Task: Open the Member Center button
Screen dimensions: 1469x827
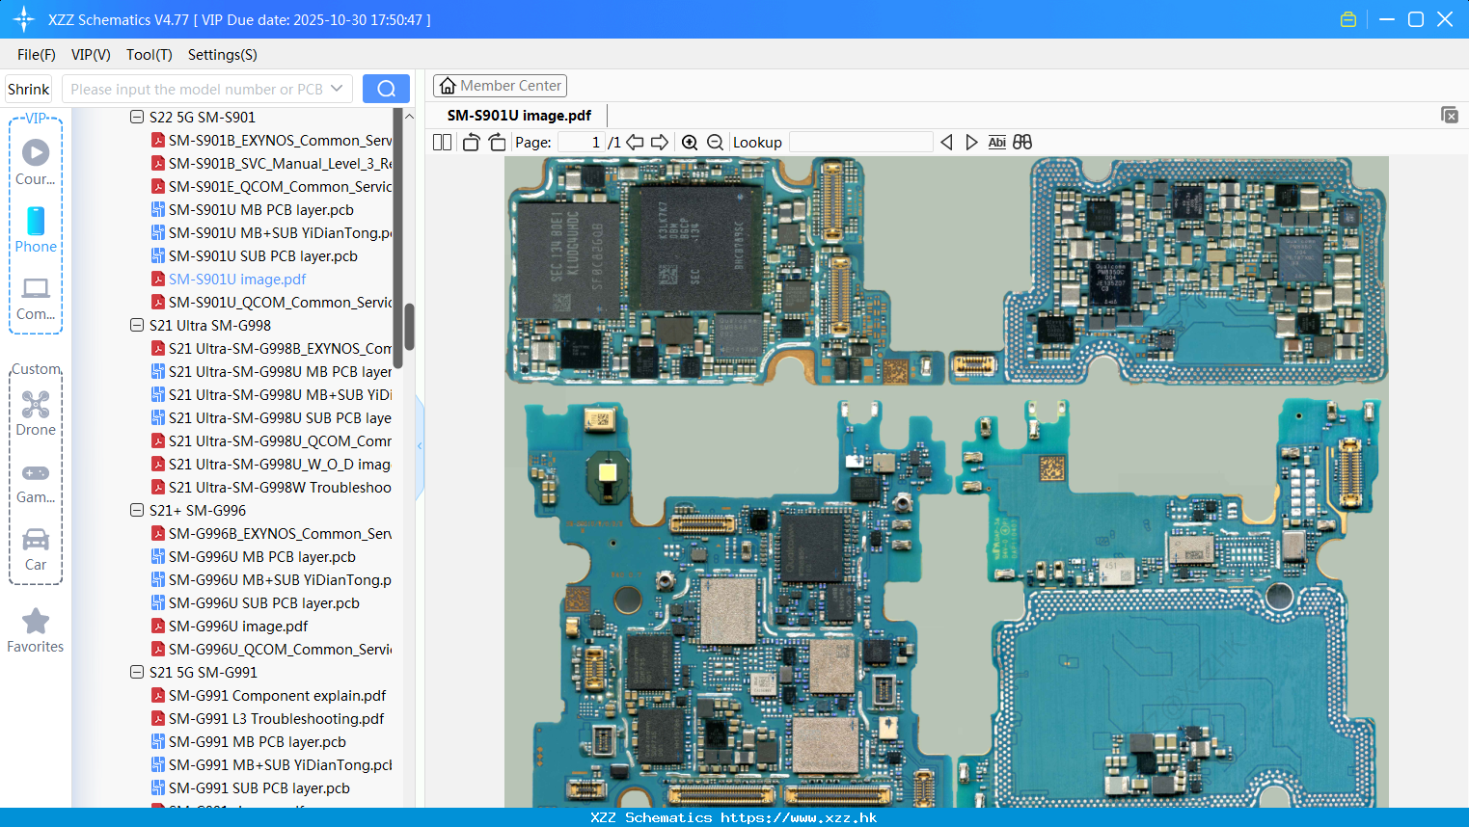Action: tap(500, 86)
